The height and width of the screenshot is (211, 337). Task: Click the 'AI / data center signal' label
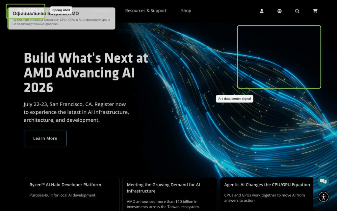234,99
